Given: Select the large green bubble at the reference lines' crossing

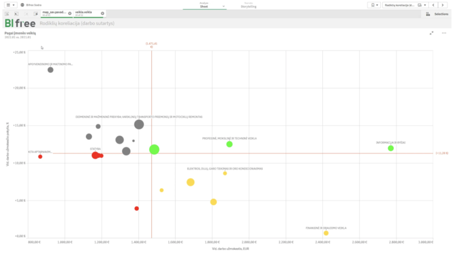Looking at the screenshot, I should [x=154, y=150].
